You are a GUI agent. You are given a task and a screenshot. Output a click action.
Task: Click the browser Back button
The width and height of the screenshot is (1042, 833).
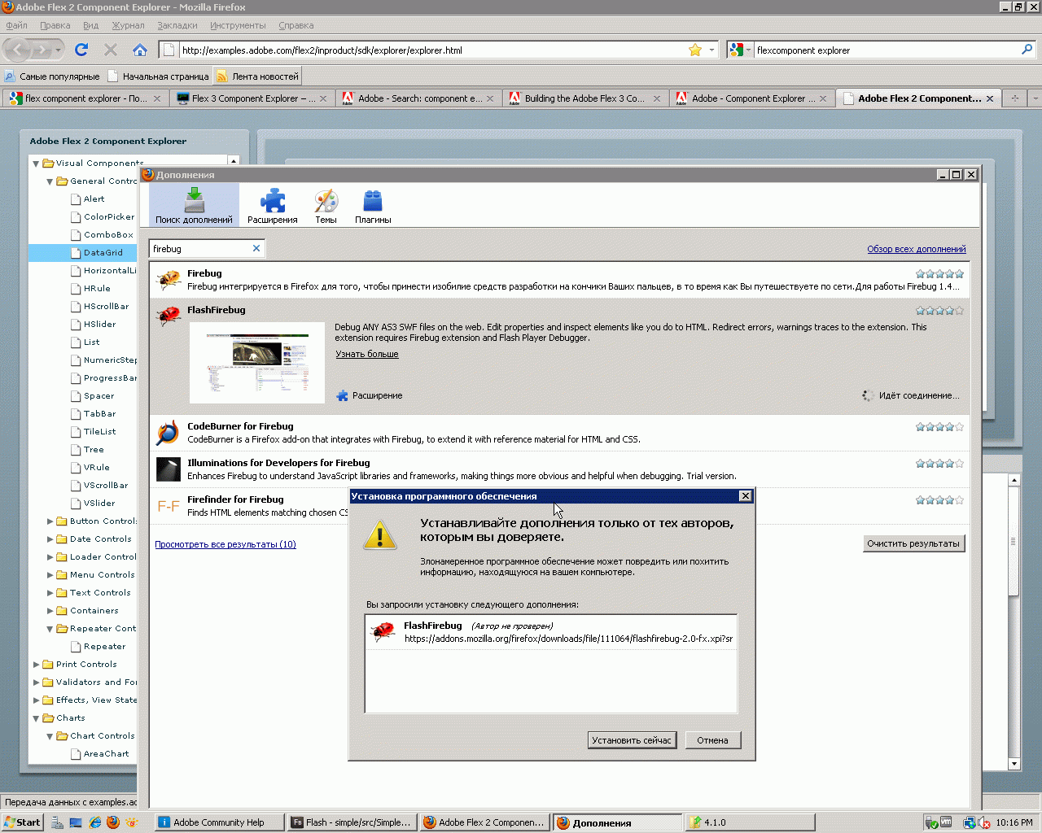18,50
